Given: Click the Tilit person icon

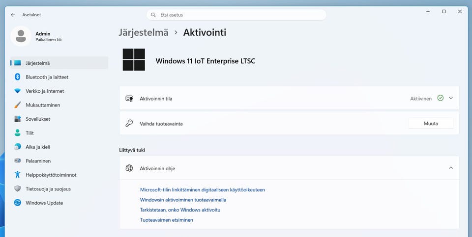Looking at the screenshot, I should click(18, 133).
